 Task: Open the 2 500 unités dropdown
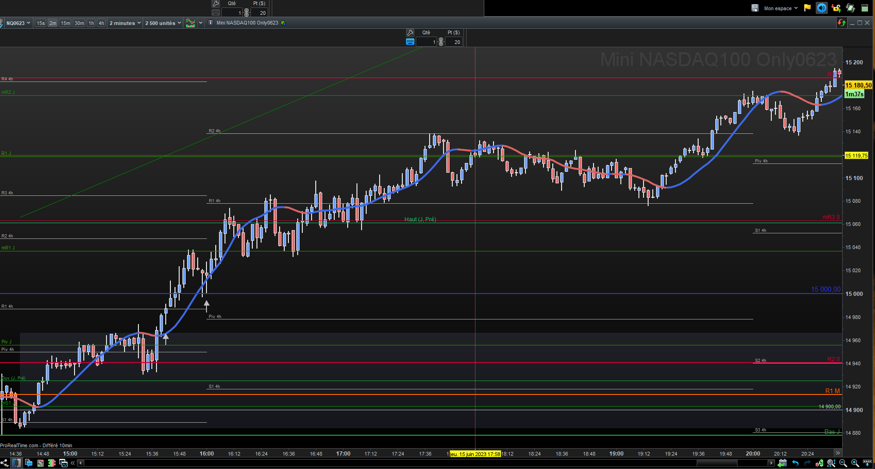click(x=163, y=23)
